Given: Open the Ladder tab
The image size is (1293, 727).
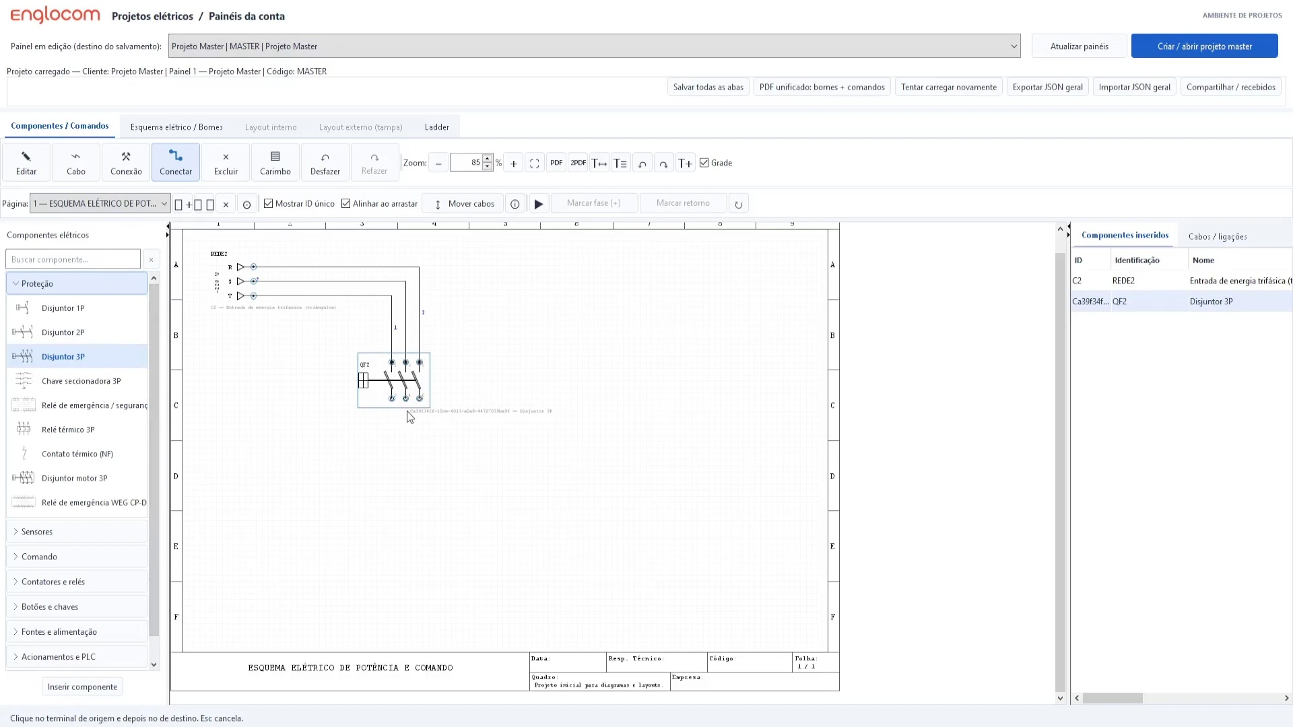Looking at the screenshot, I should (x=437, y=127).
